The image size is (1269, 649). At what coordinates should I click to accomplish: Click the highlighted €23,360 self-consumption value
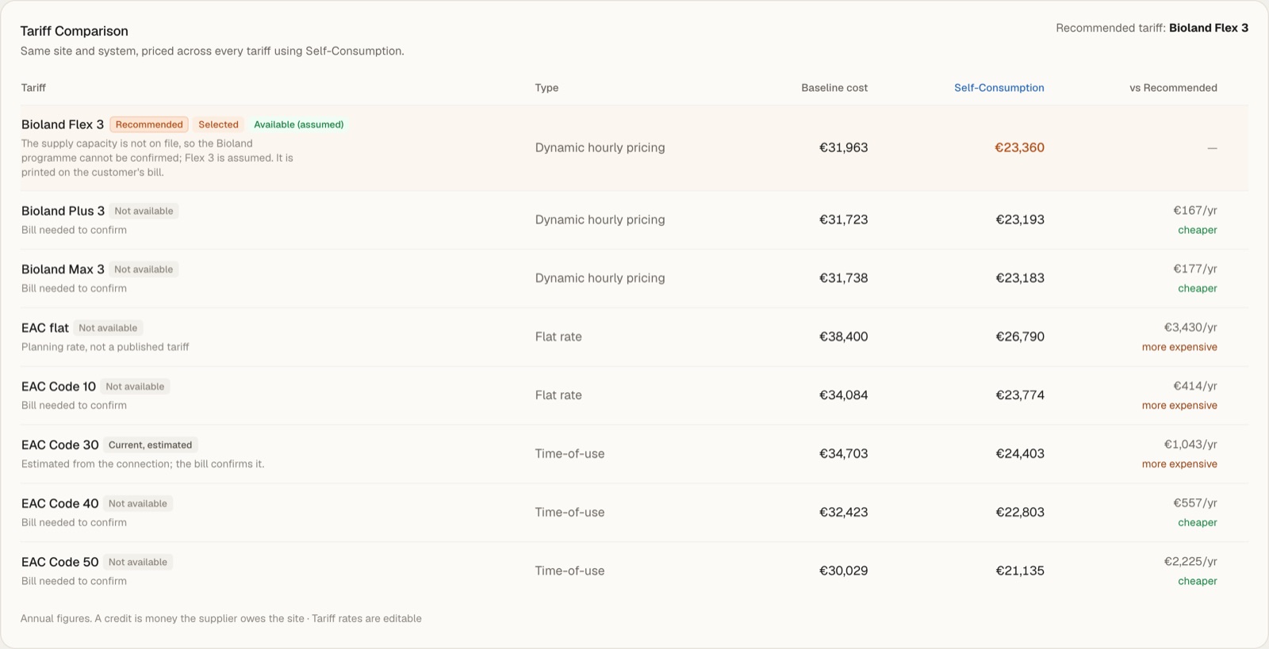tap(1019, 147)
